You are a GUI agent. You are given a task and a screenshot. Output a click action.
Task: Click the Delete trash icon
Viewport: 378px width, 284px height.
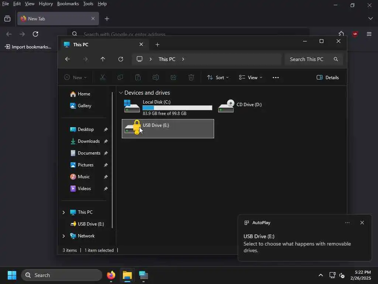click(191, 77)
